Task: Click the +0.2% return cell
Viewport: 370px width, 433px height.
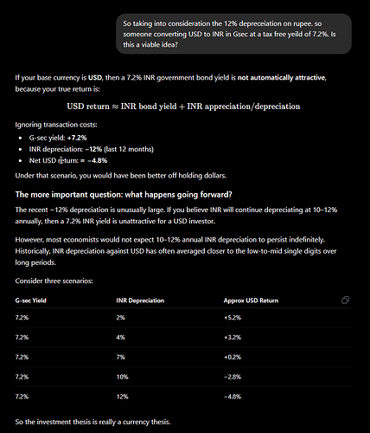Action: [233, 357]
